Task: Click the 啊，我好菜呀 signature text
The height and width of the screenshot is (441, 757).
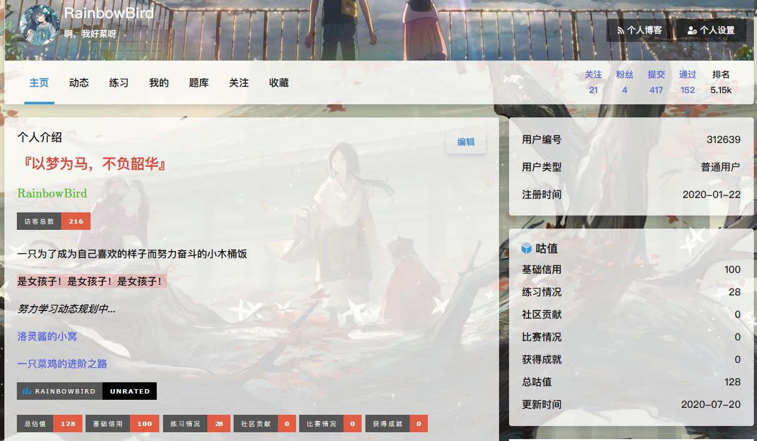Action: (x=91, y=34)
